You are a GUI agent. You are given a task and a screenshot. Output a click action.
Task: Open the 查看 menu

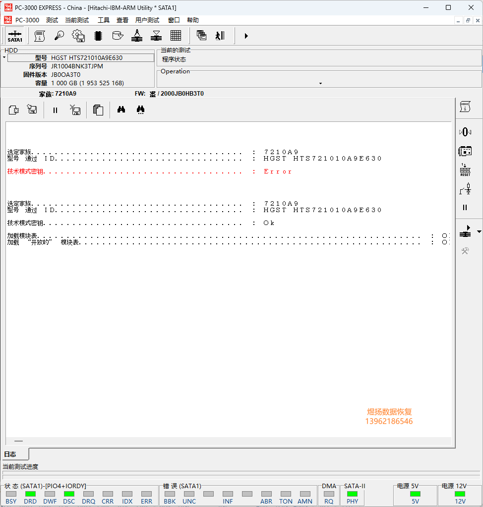(122, 20)
